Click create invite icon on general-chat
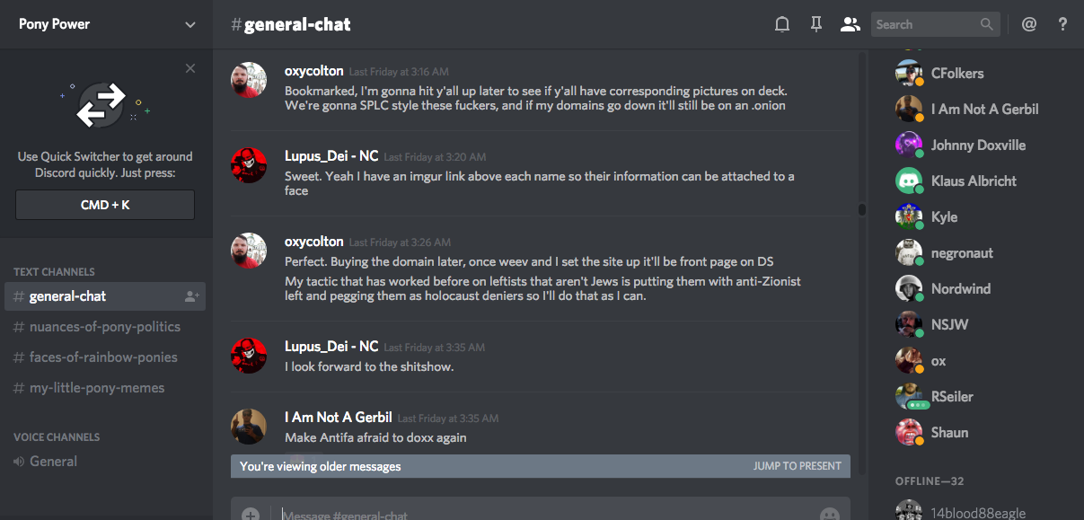This screenshot has height=520, width=1084. [x=191, y=296]
